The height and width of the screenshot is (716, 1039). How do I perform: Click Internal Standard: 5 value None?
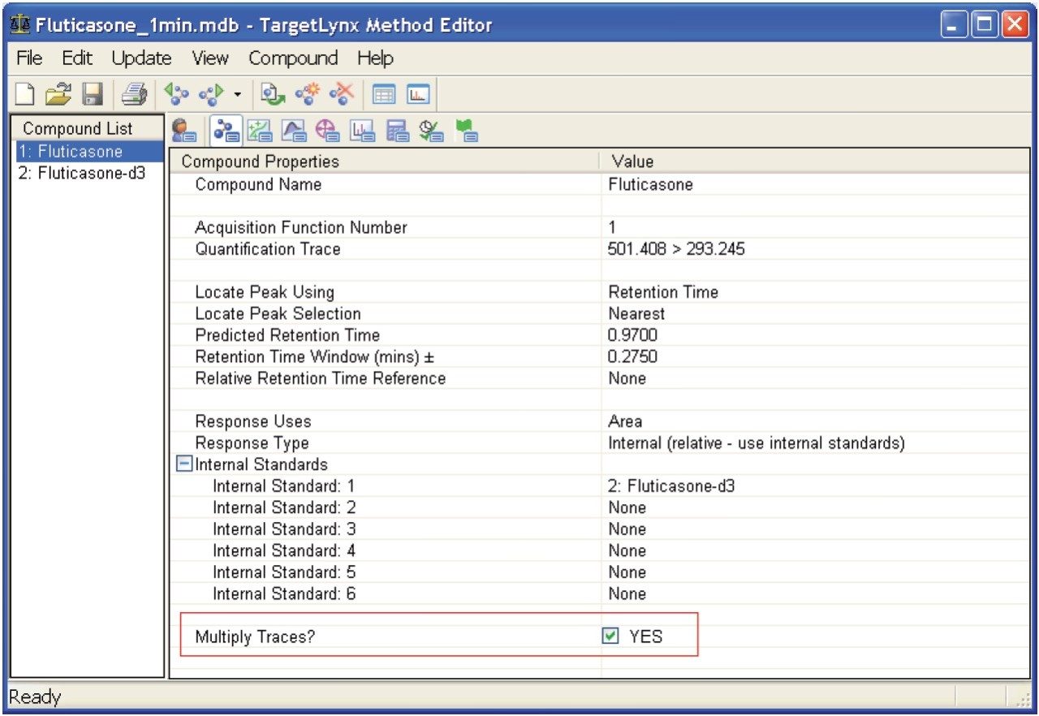[x=627, y=572]
